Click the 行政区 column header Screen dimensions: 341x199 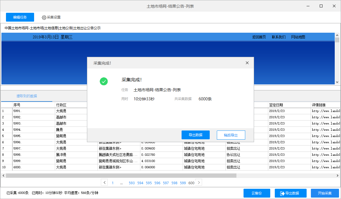76,105
